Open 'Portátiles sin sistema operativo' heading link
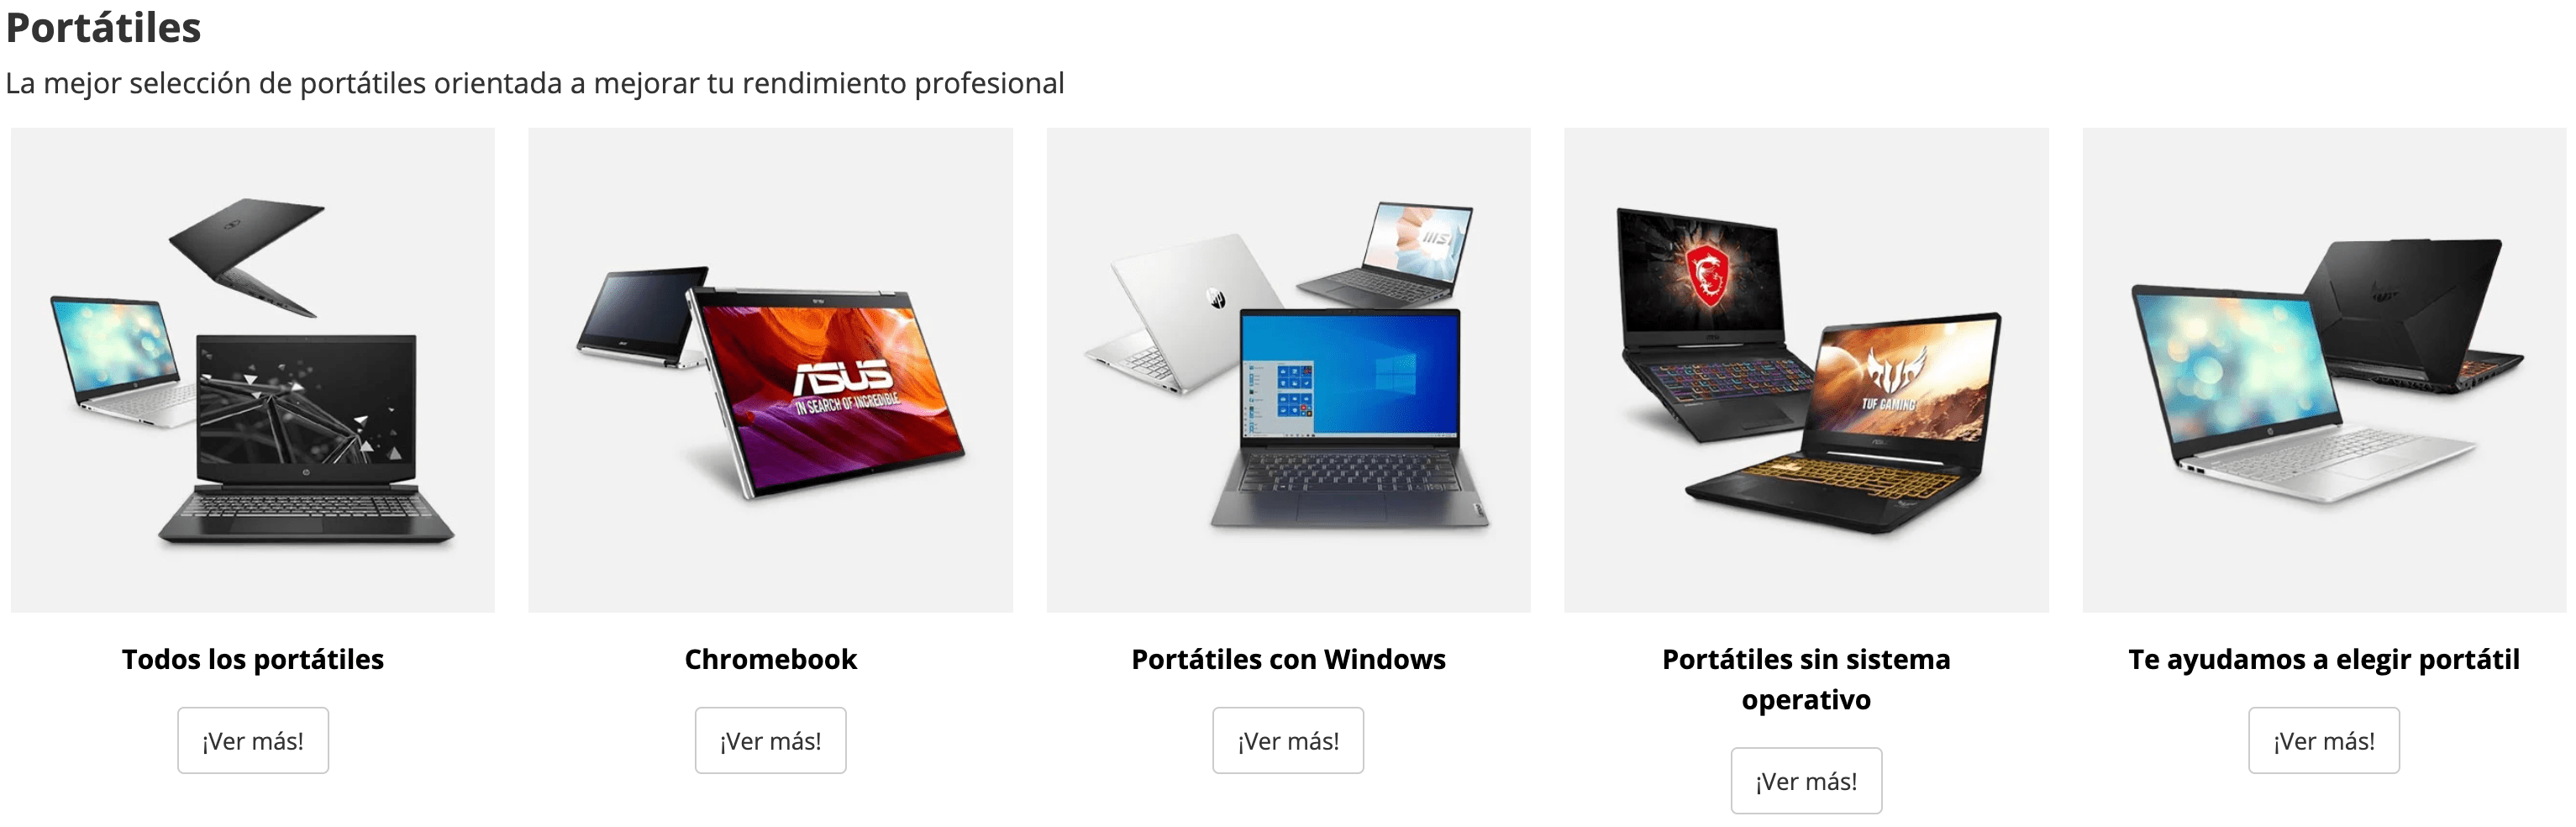This screenshot has height=827, width=2576. [1806, 680]
